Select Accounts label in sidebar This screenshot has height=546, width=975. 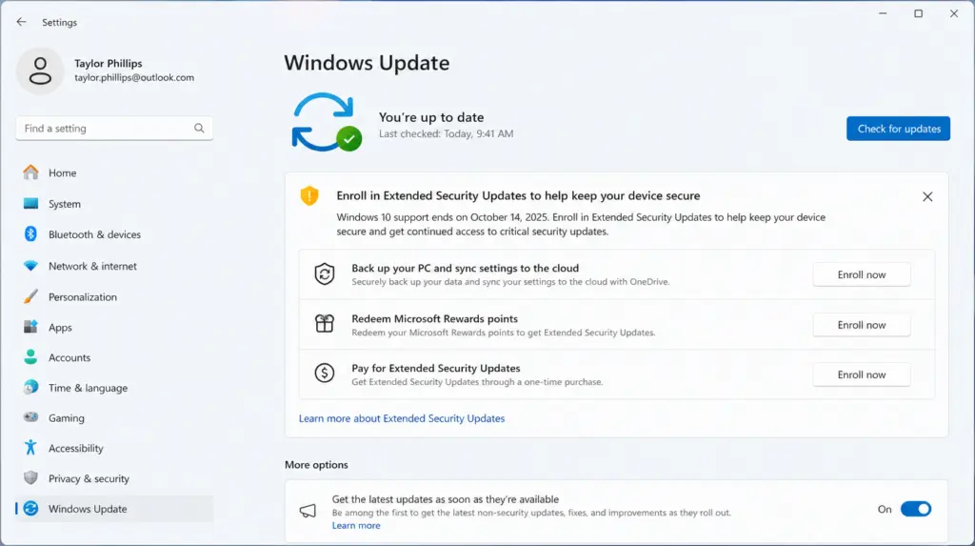[70, 357]
